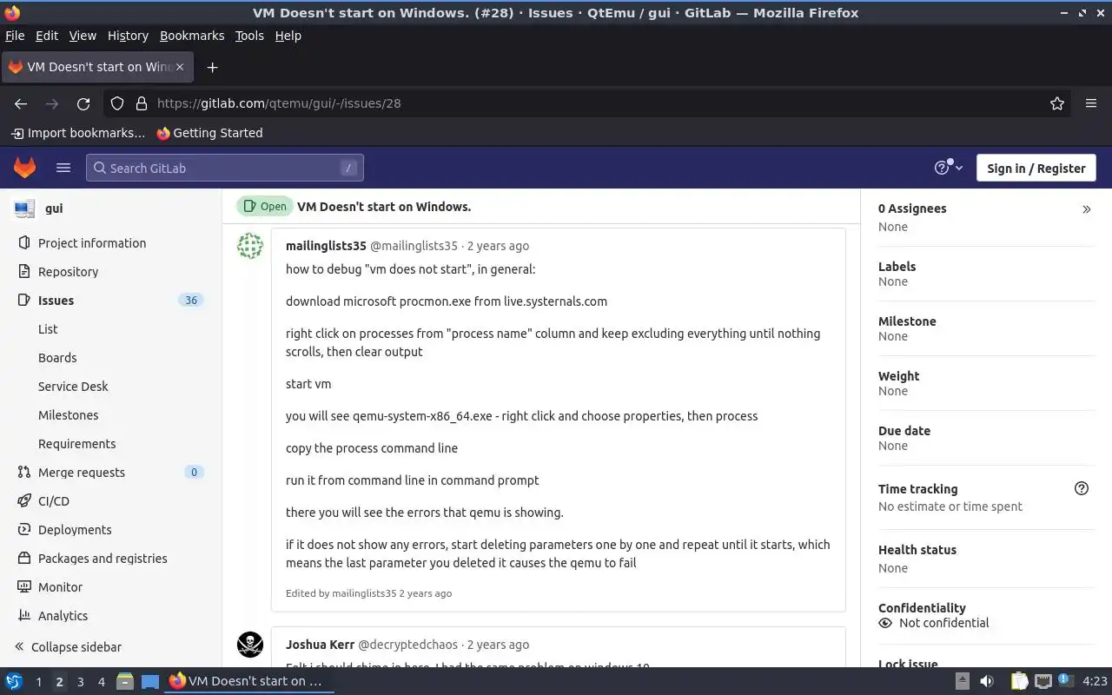Close the VM Doesn't start tab

(x=180, y=67)
